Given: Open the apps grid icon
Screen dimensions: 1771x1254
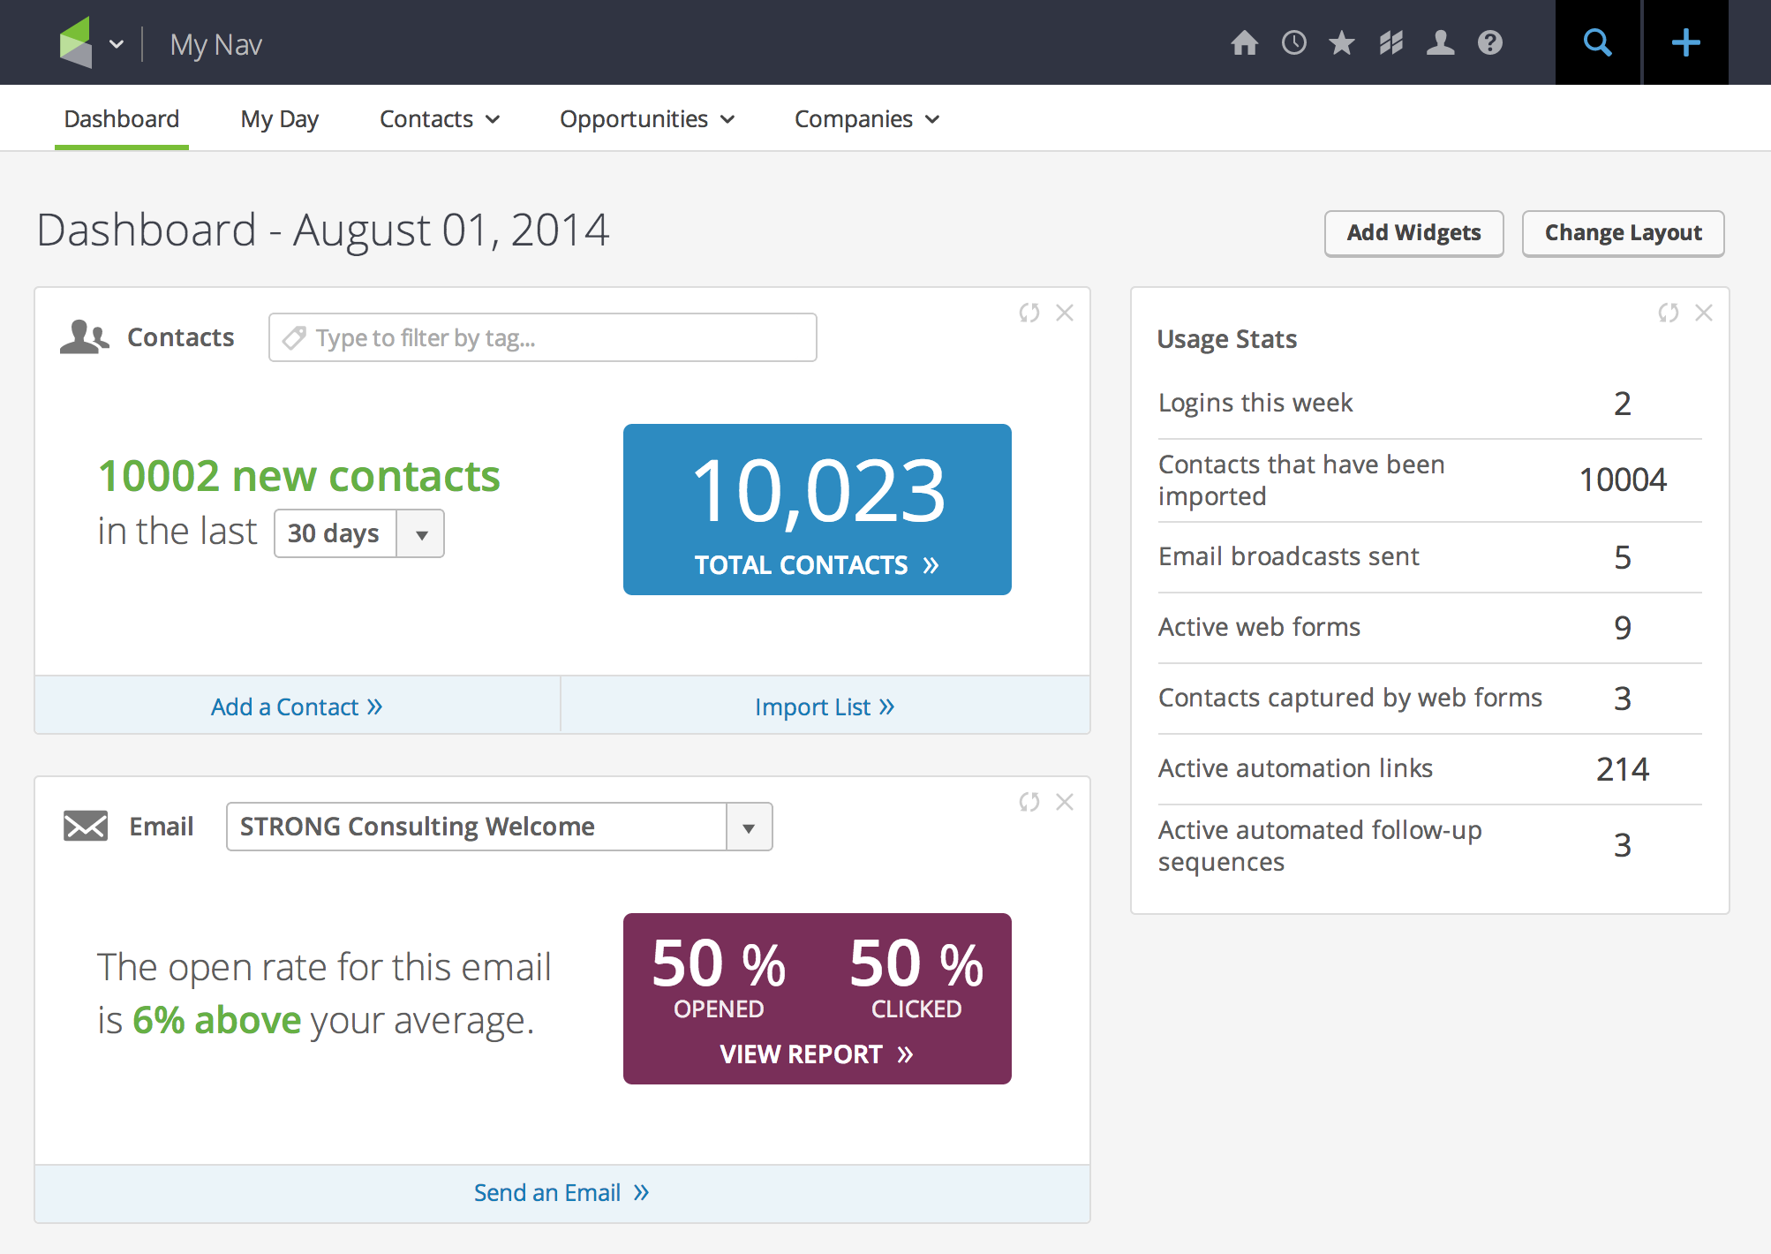Looking at the screenshot, I should (1390, 42).
